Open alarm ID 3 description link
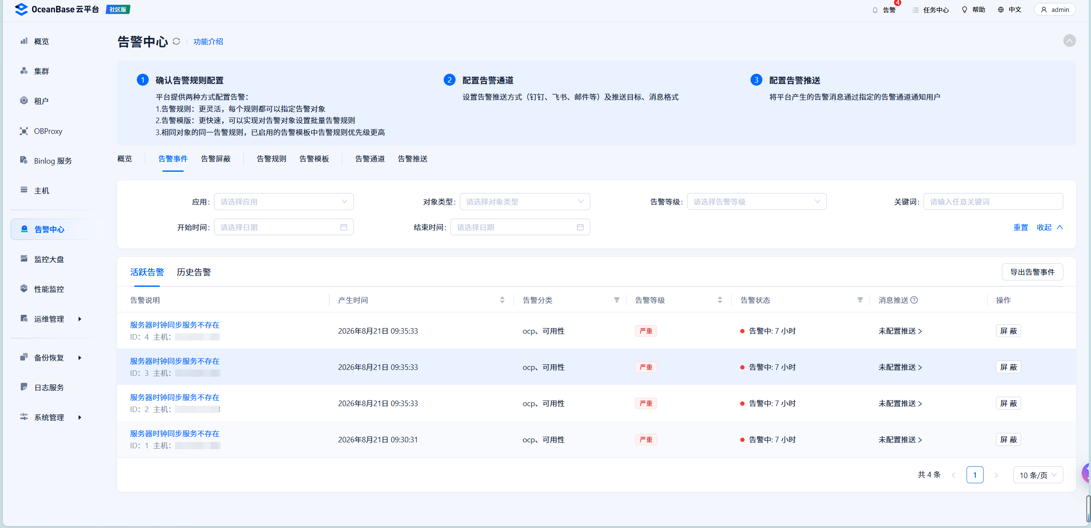 (x=175, y=361)
